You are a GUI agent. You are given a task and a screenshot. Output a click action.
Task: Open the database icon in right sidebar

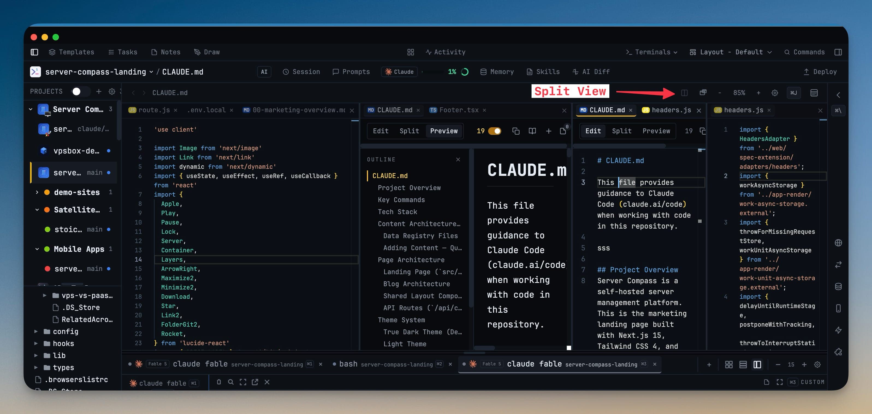(838, 286)
